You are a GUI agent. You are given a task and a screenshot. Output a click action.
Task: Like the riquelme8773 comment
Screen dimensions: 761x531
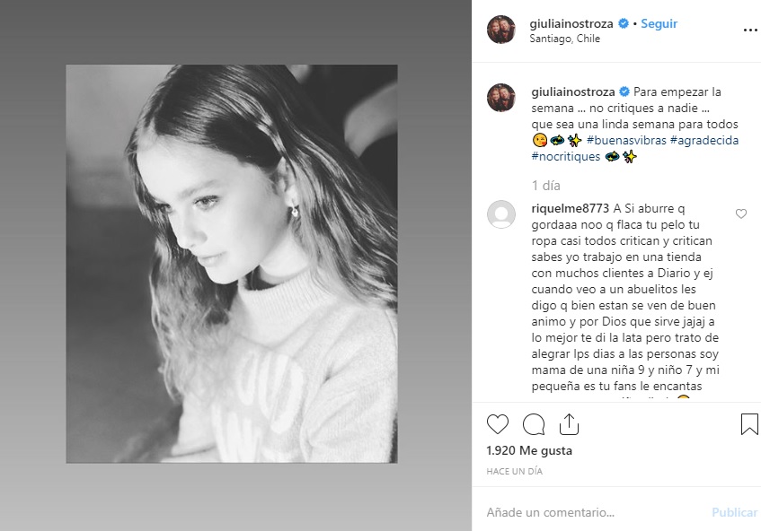741,214
